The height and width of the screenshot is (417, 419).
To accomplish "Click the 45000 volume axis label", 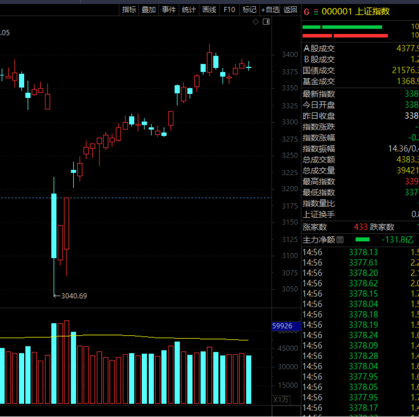I will (x=288, y=348).
